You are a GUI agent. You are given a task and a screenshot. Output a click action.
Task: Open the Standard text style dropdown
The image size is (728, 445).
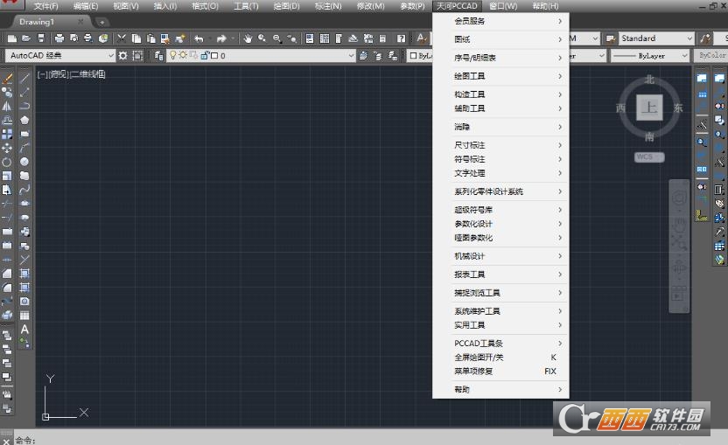(x=656, y=38)
